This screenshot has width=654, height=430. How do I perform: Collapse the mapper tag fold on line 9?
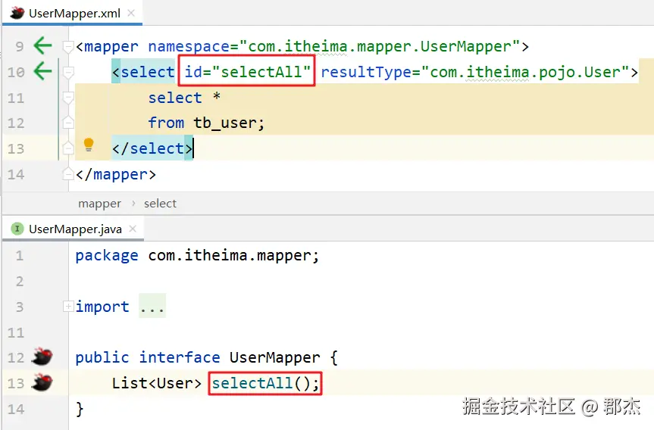point(68,47)
